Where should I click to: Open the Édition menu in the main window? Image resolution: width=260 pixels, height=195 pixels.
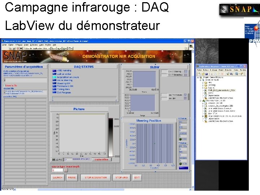(11, 45)
